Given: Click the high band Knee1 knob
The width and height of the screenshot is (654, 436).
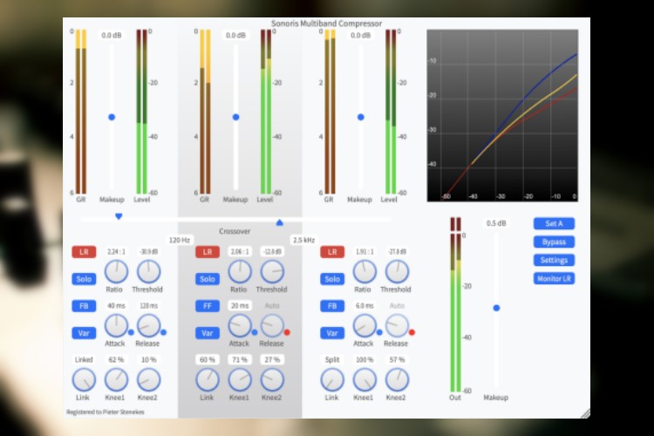Looking at the screenshot, I should pos(364,380).
